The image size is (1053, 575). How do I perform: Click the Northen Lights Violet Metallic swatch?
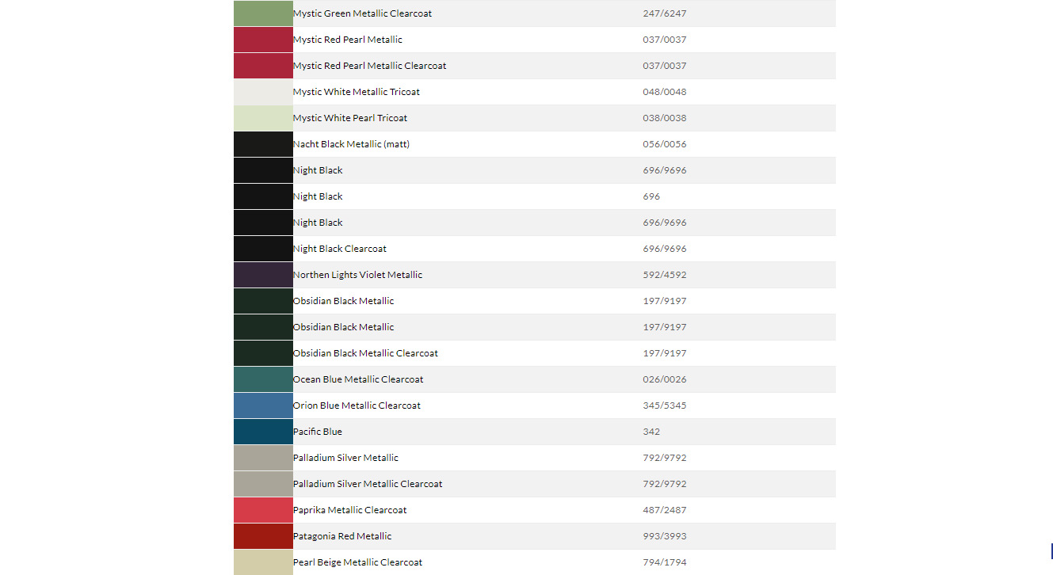(x=263, y=275)
